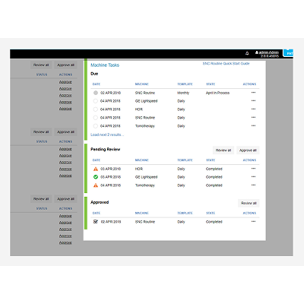Image resolution: width=304 pixels, height=304 pixels.
Task: Open actions ellipsis for approved SNC Routine task
Action: click(253, 222)
